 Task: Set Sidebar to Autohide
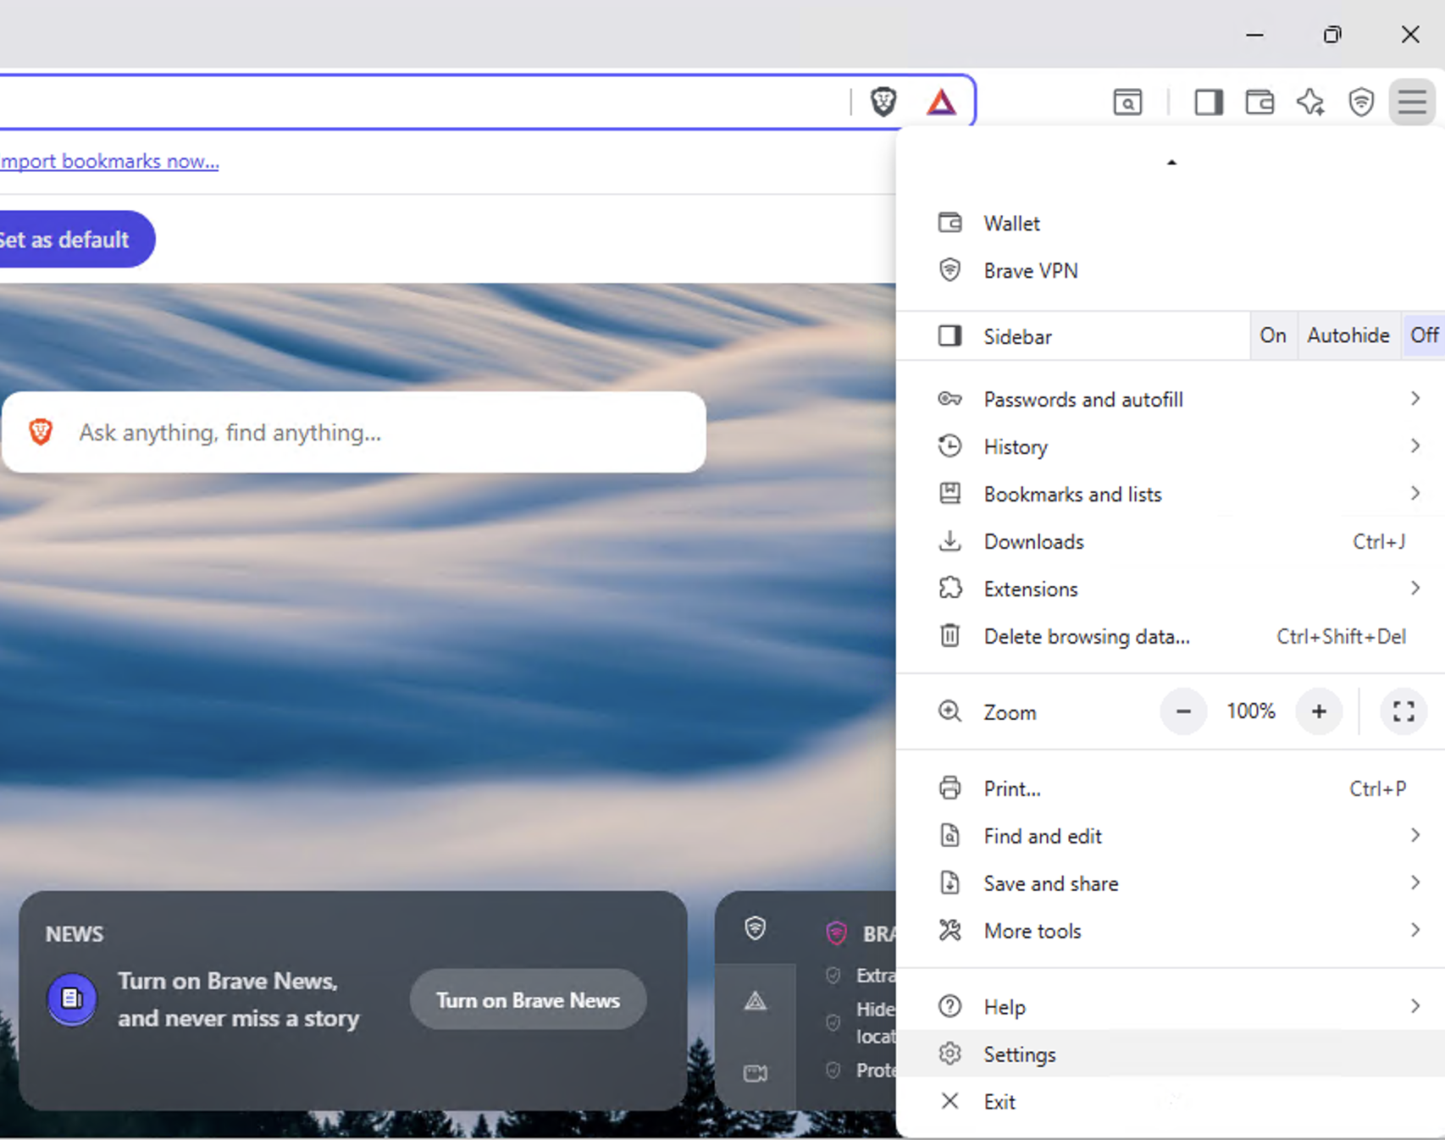(1348, 335)
